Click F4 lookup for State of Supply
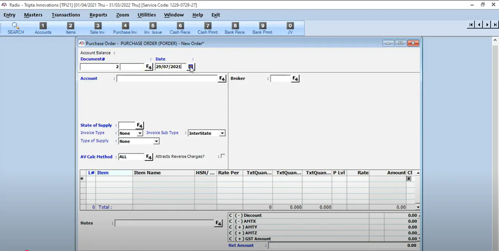499x251 pixels. pos(140,125)
